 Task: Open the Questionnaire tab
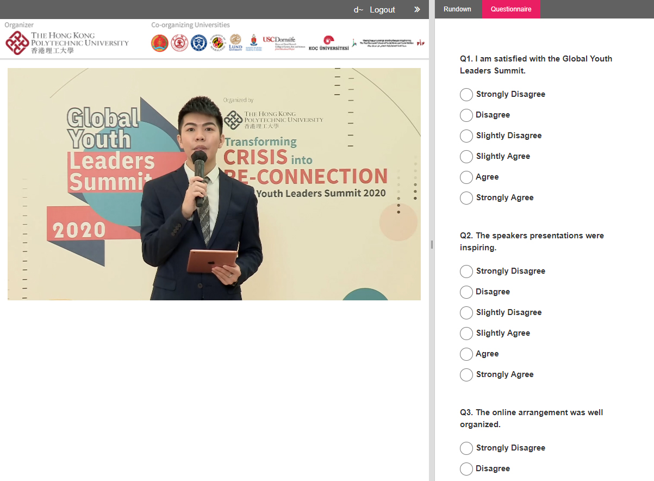511,9
